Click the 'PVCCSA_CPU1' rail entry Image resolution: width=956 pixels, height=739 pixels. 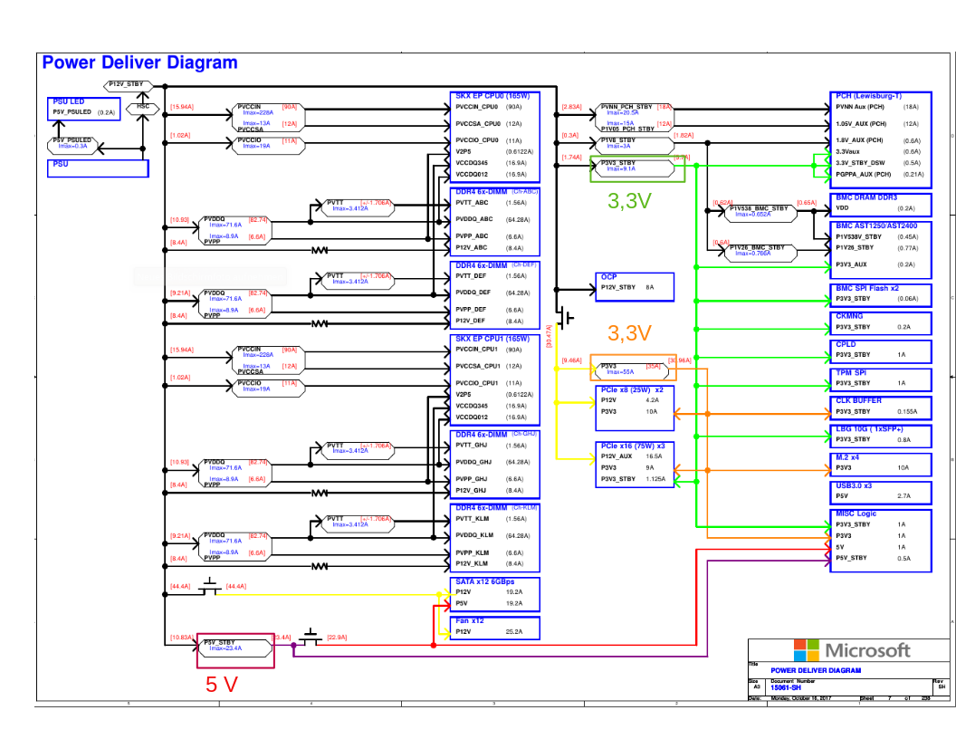[x=478, y=367]
